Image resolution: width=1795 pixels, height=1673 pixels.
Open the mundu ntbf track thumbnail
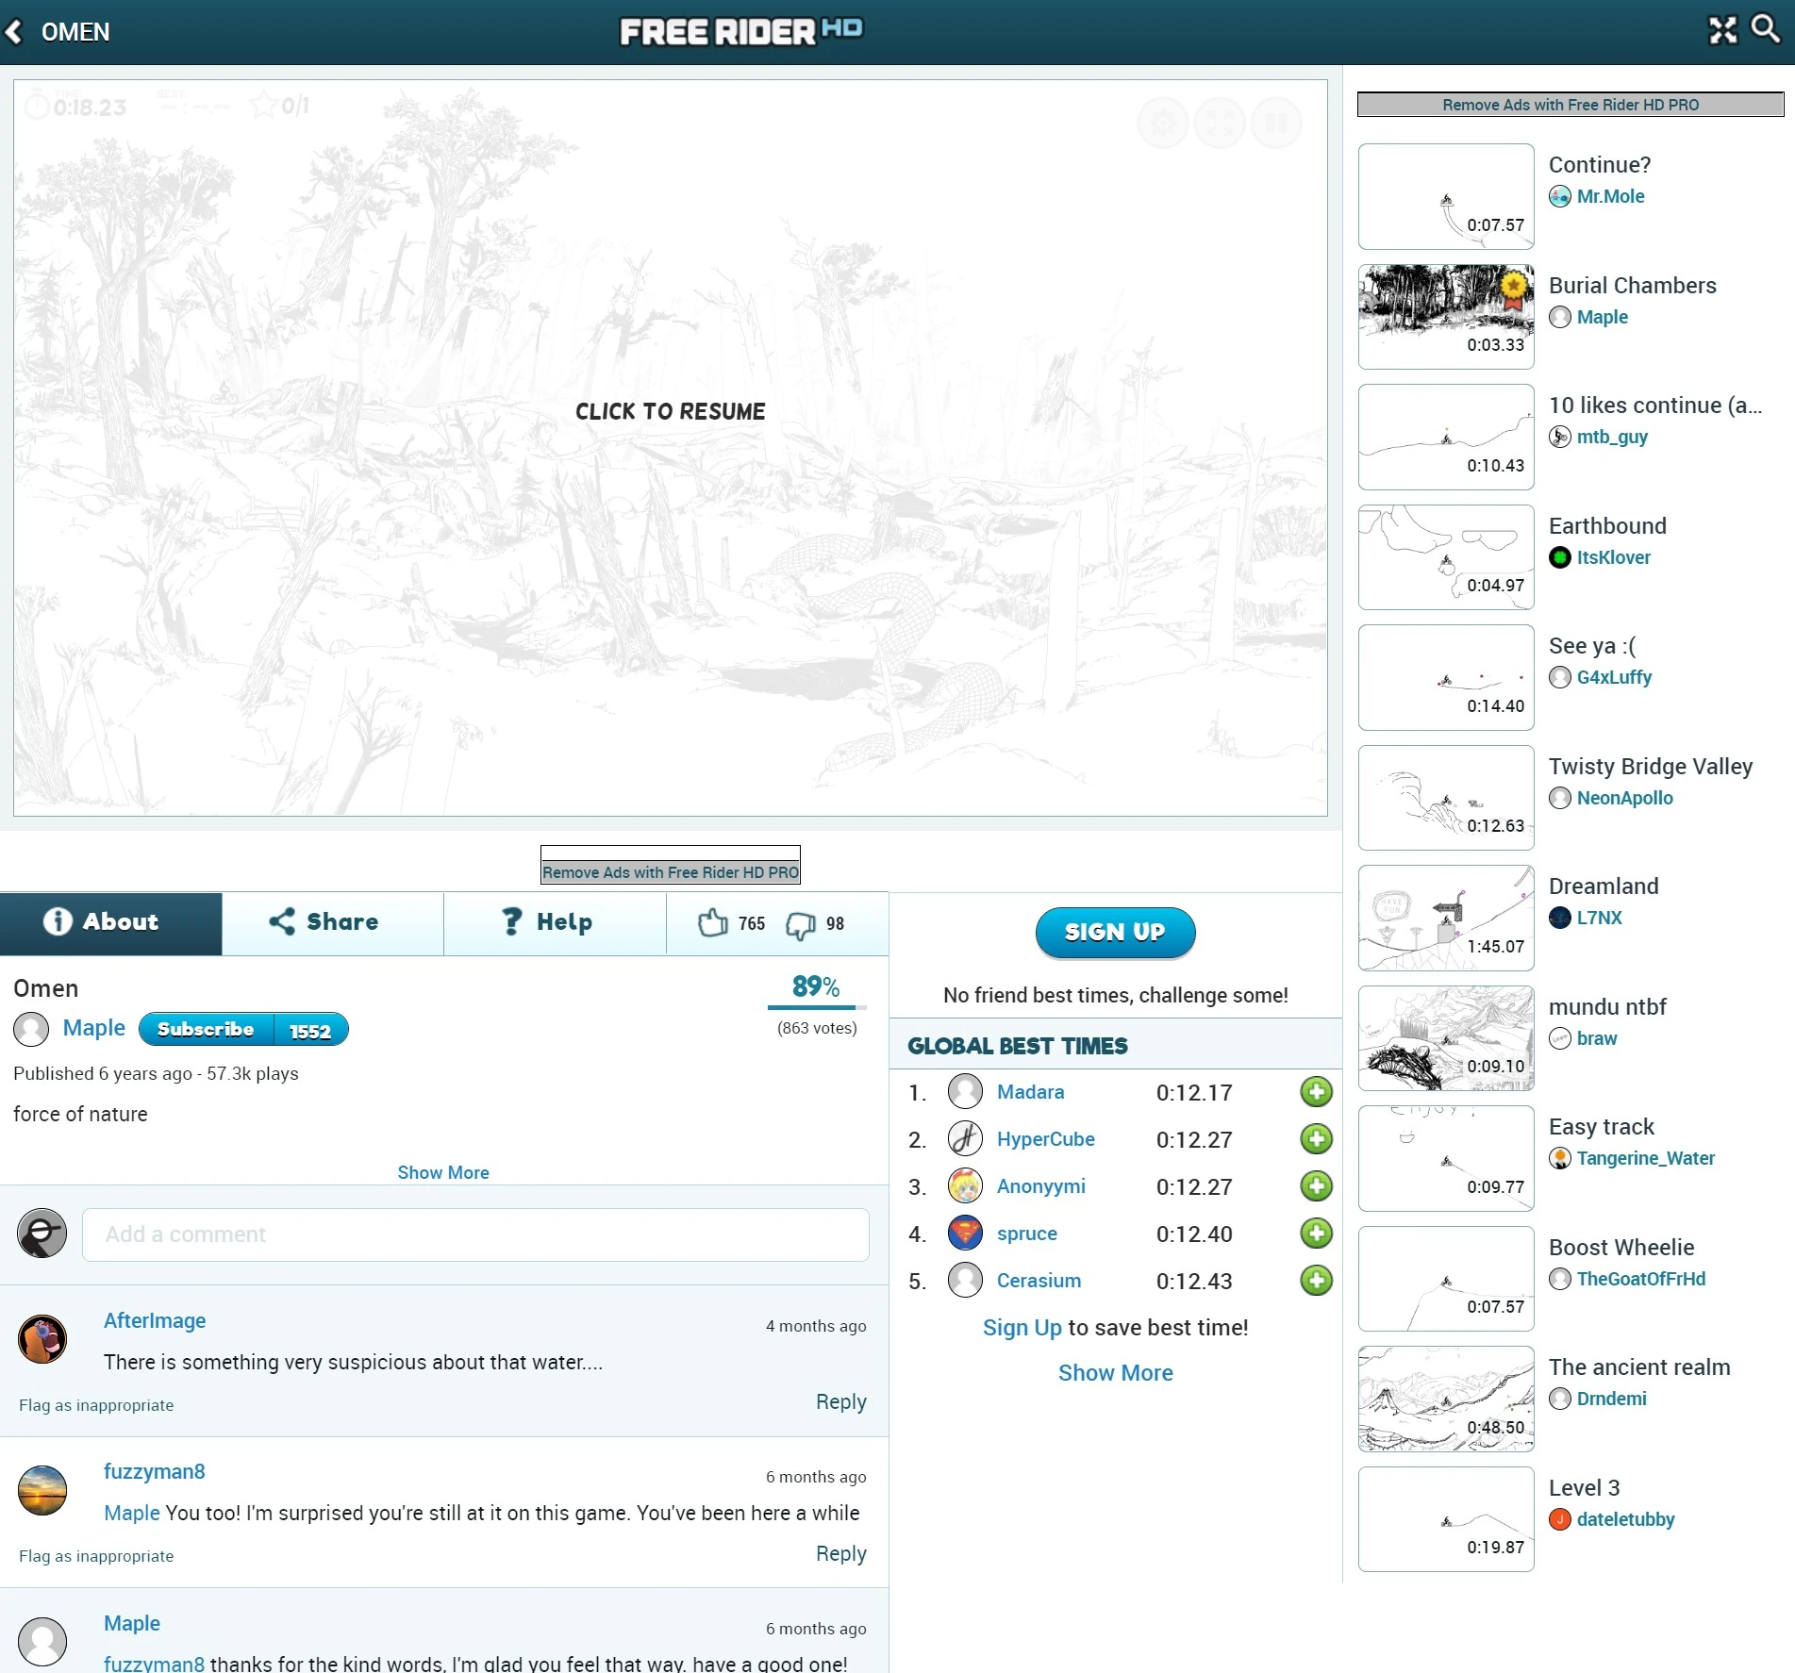coord(1446,1038)
